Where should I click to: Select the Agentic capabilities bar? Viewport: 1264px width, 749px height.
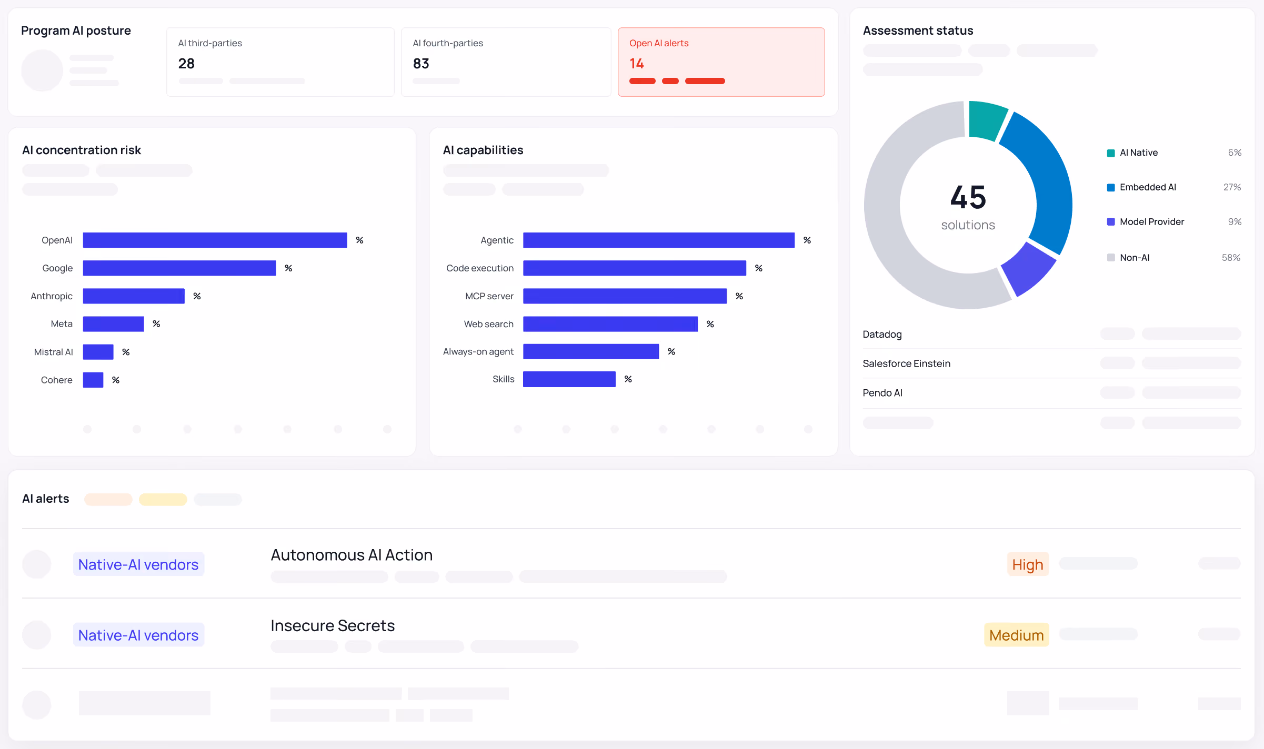(x=659, y=240)
